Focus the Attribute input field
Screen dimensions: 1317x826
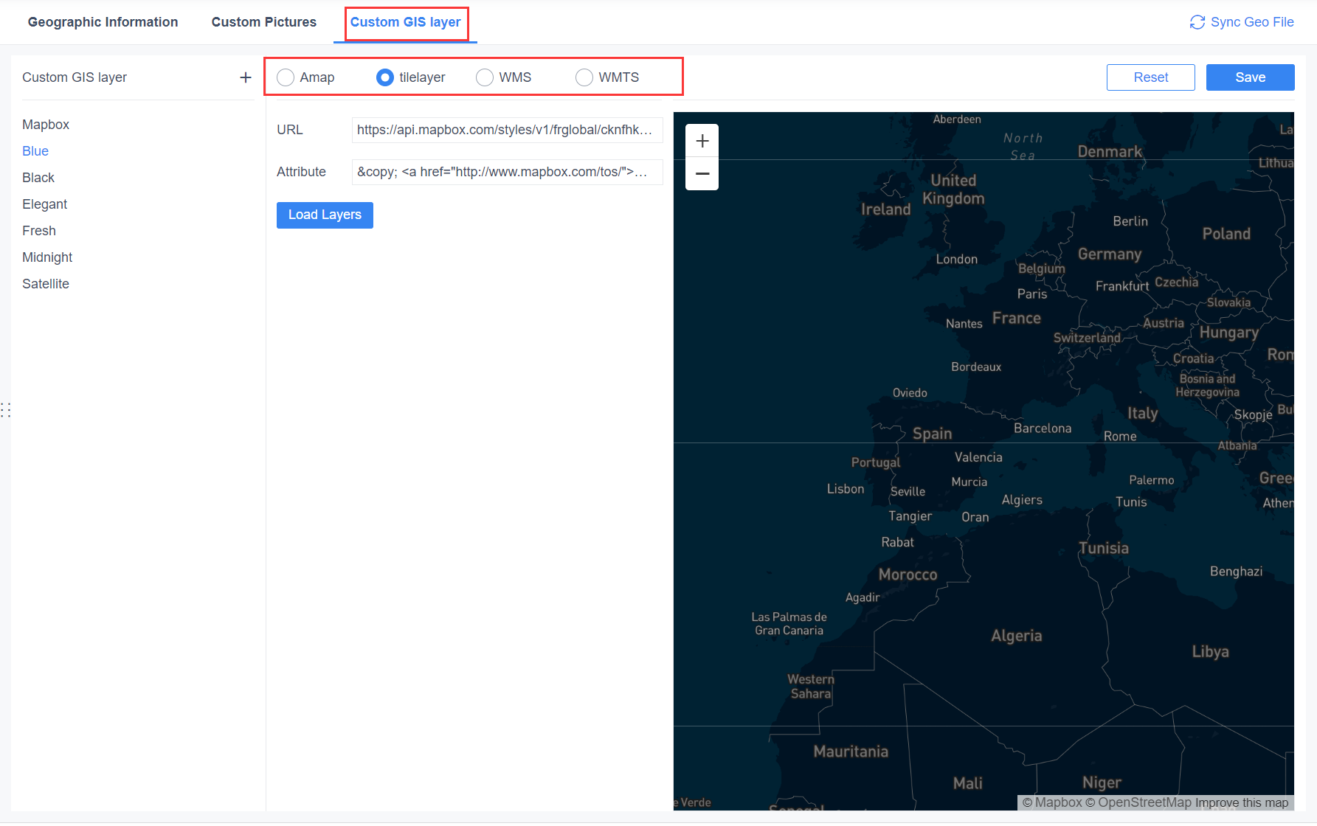click(507, 172)
